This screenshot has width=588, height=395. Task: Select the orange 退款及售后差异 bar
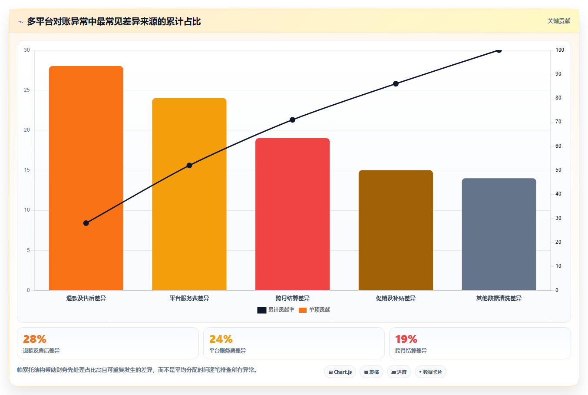86,178
